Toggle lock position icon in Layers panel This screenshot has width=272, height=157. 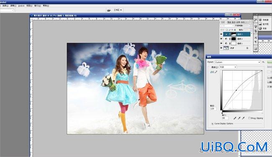pos(232,30)
